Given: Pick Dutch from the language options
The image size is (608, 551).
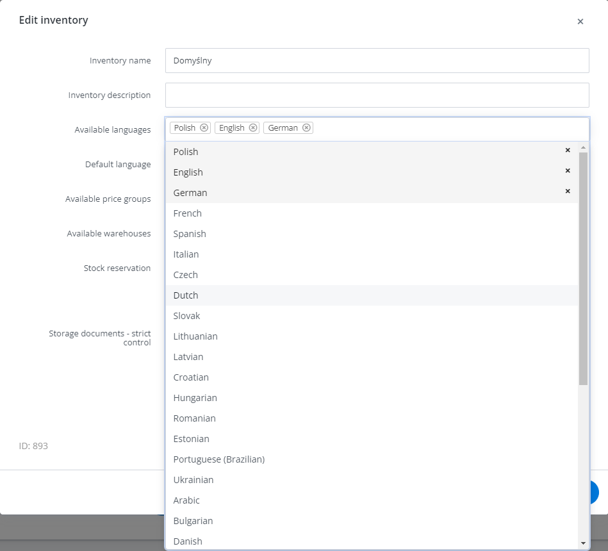Looking at the screenshot, I should point(372,295).
